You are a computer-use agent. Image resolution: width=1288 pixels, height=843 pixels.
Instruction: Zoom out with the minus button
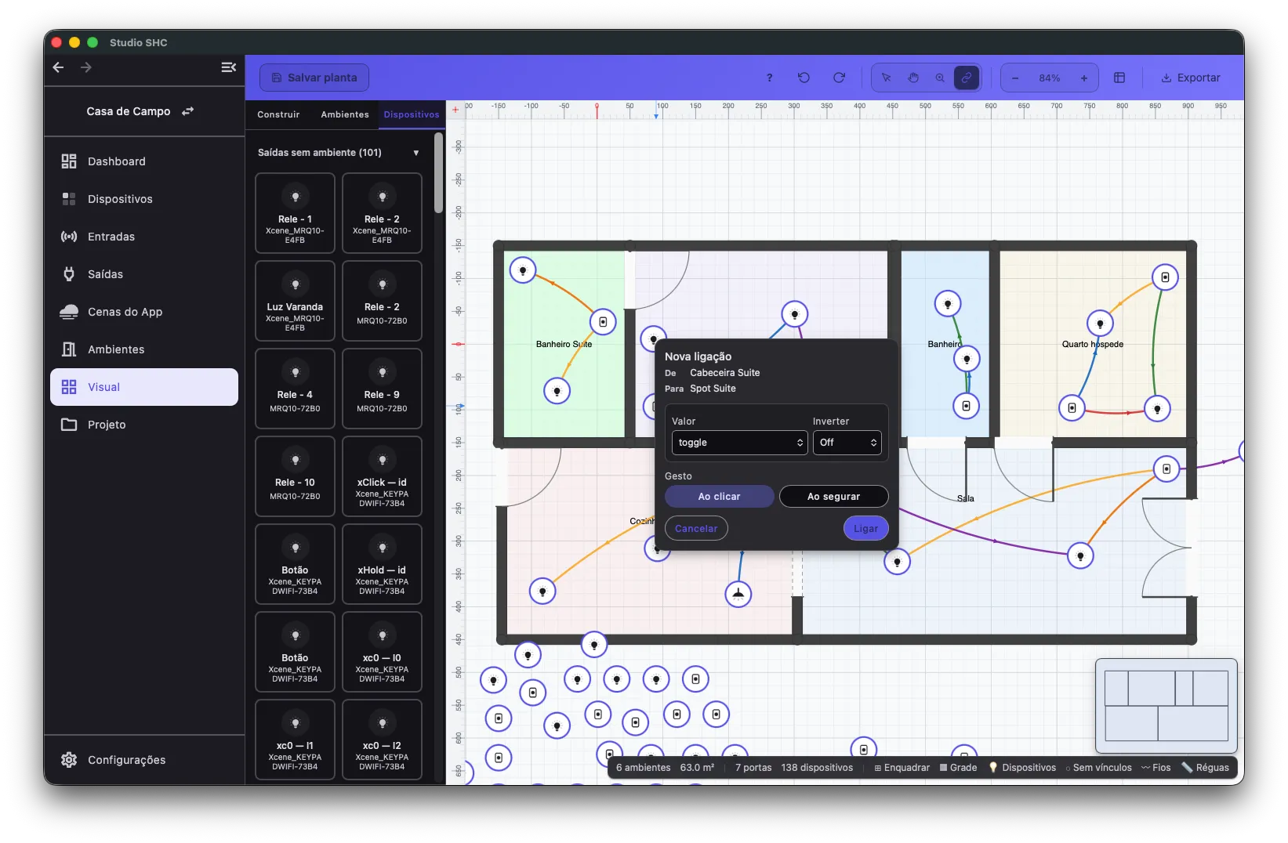1015,78
